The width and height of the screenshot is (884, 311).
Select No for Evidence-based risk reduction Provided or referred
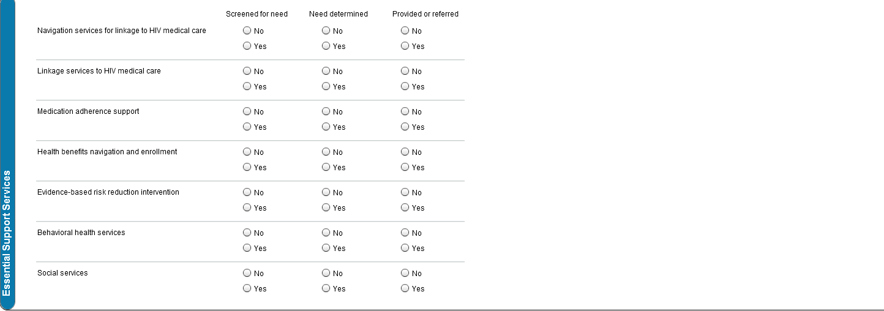[x=405, y=192]
